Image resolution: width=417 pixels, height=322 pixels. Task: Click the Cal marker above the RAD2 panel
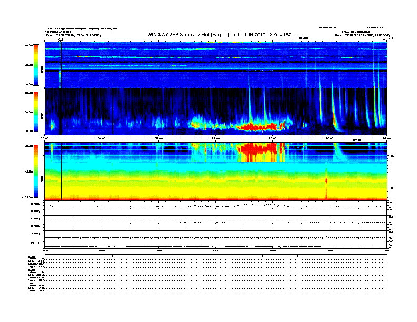(61, 40)
